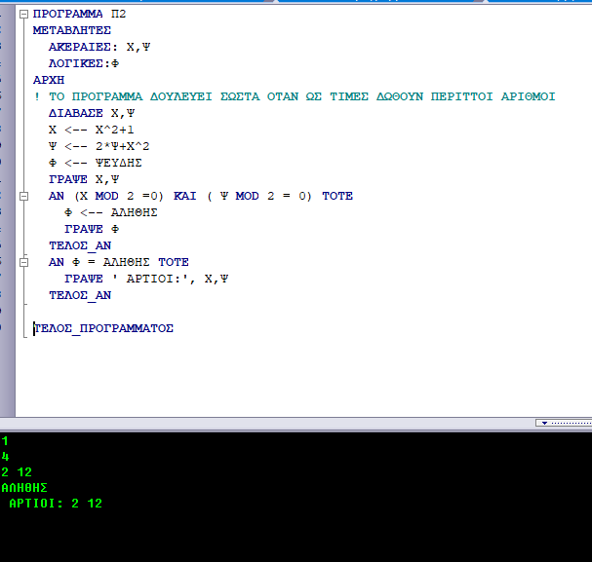Click the Χ <-- Χ^2+1 assignment line
This screenshot has height=562, width=592.
(x=94, y=130)
